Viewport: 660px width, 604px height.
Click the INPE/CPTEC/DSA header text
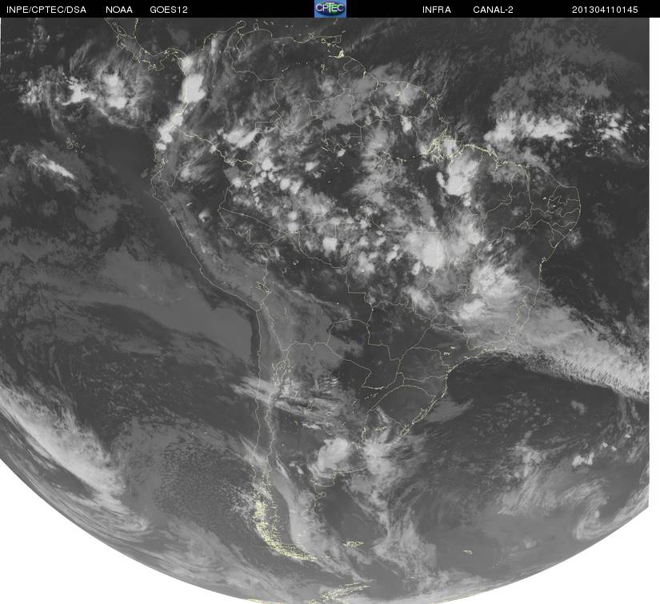(46, 10)
